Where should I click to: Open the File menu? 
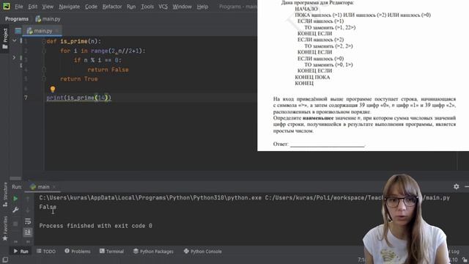click(x=18, y=7)
